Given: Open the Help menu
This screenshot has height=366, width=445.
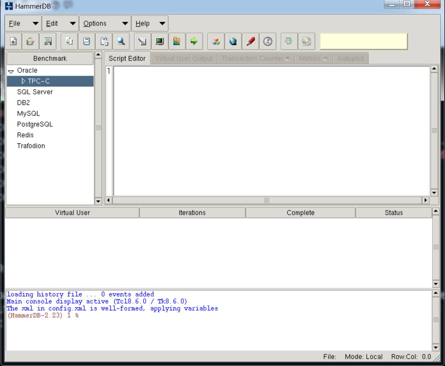Looking at the screenshot, I should coord(150,24).
